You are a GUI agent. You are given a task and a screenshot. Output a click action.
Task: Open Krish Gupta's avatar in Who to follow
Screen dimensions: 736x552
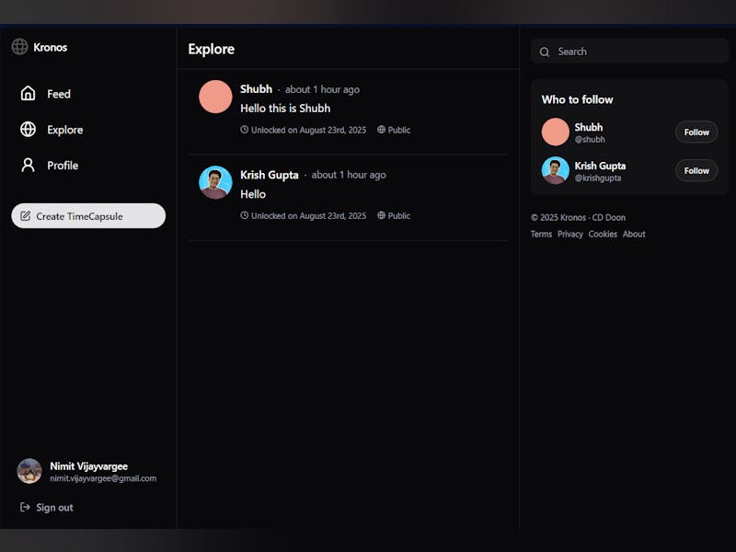pos(556,170)
